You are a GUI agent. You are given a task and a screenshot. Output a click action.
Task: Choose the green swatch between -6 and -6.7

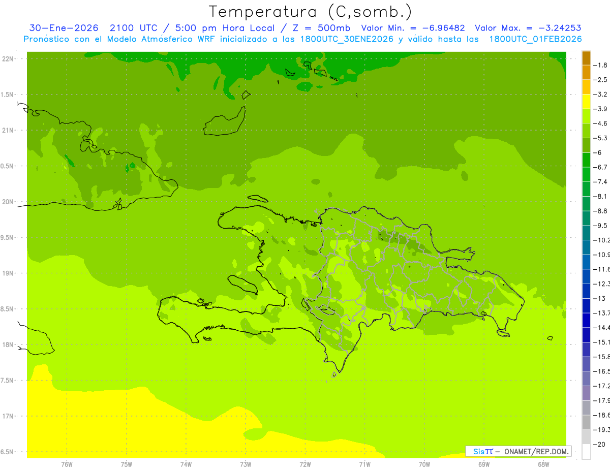[x=586, y=160]
